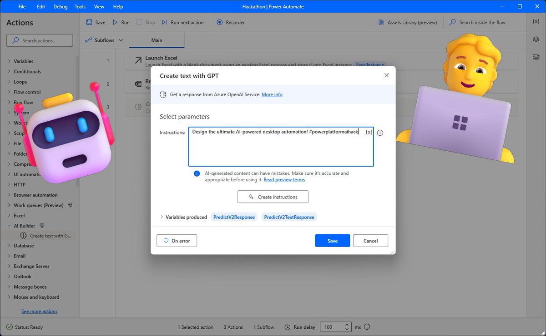Open the Edit menu
This screenshot has height=336, width=546.
41,7
